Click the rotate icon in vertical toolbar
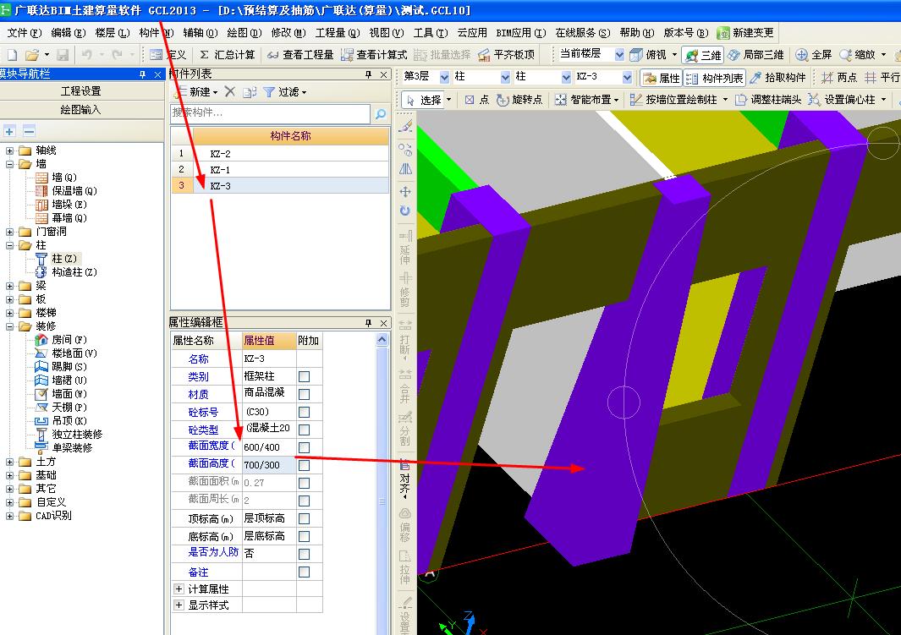 coord(405,211)
